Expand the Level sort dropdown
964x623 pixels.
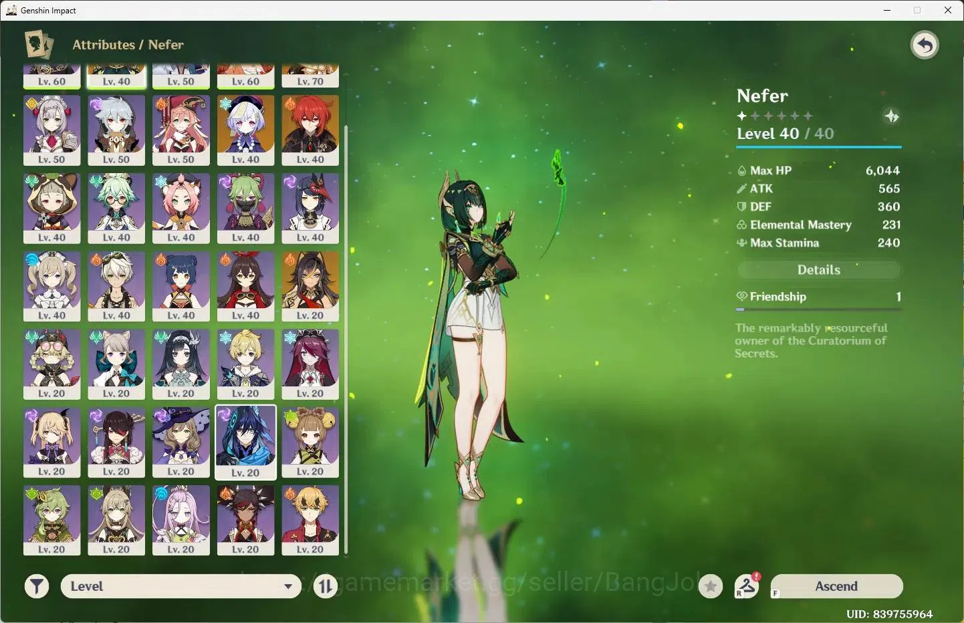tap(181, 586)
